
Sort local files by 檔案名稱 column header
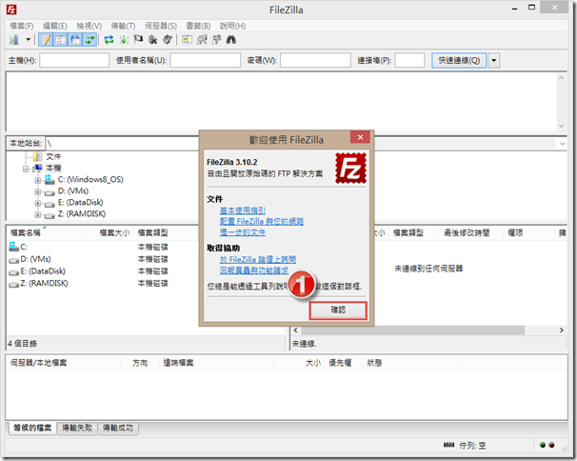(44, 232)
